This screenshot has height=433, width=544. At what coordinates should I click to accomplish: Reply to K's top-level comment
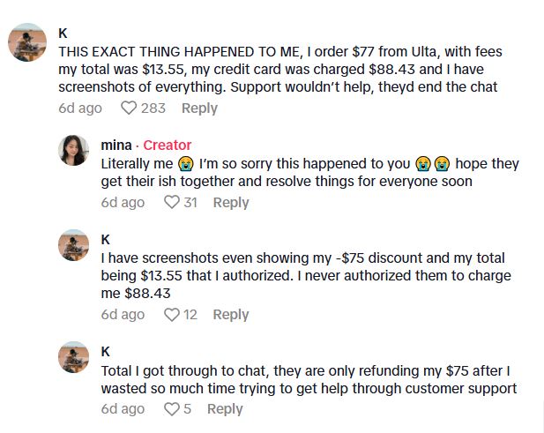click(x=199, y=108)
